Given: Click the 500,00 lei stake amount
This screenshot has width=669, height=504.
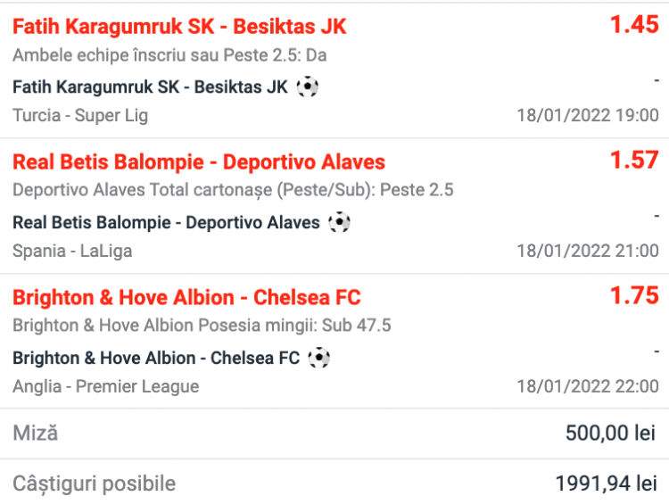Looking at the screenshot, I should [x=611, y=434].
